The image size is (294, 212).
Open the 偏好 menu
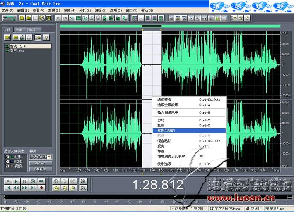point(101,10)
